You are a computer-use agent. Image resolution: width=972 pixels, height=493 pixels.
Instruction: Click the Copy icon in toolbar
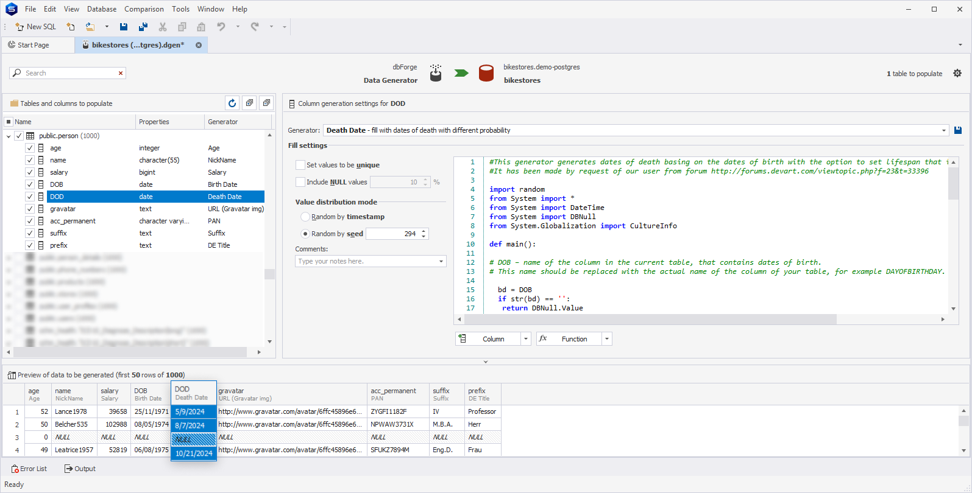[182, 27]
